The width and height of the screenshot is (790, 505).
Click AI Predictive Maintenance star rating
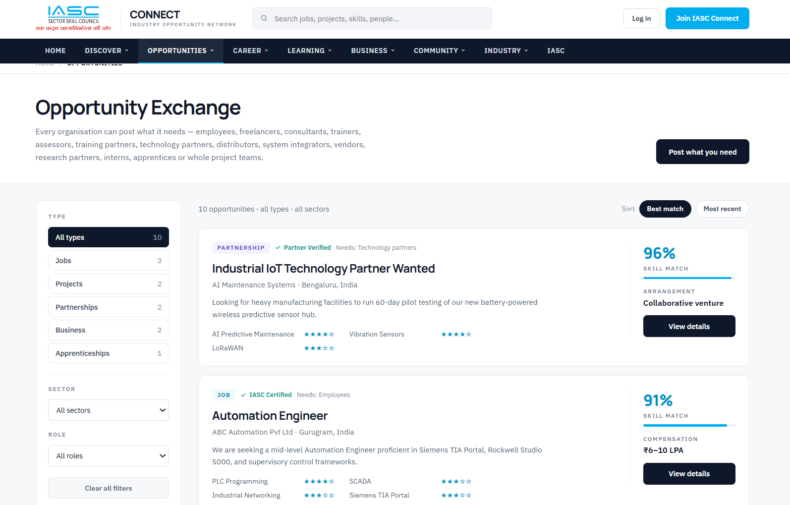click(x=319, y=335)
